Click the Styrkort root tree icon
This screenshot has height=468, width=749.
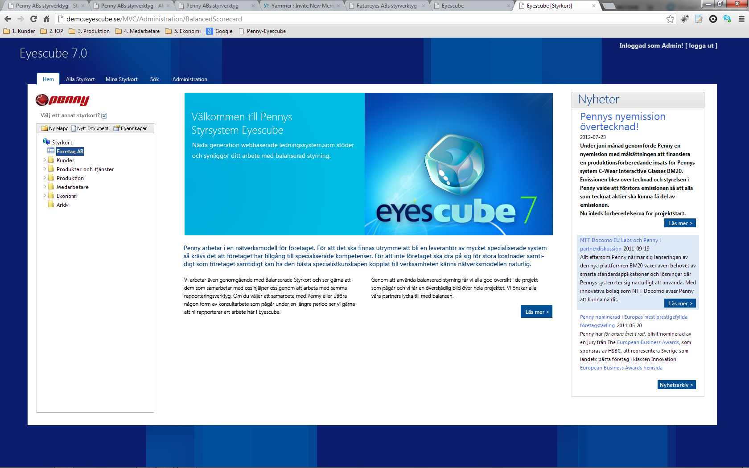click(x=46, y=142)
